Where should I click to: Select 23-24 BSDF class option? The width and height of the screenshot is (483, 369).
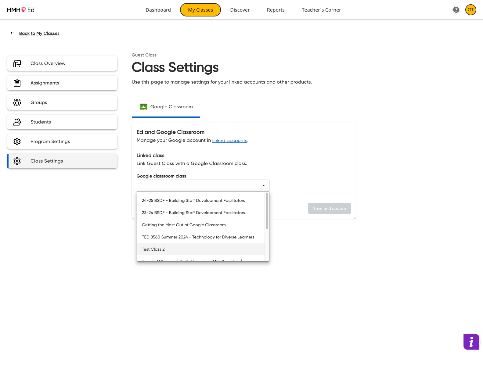click(201, 213)
